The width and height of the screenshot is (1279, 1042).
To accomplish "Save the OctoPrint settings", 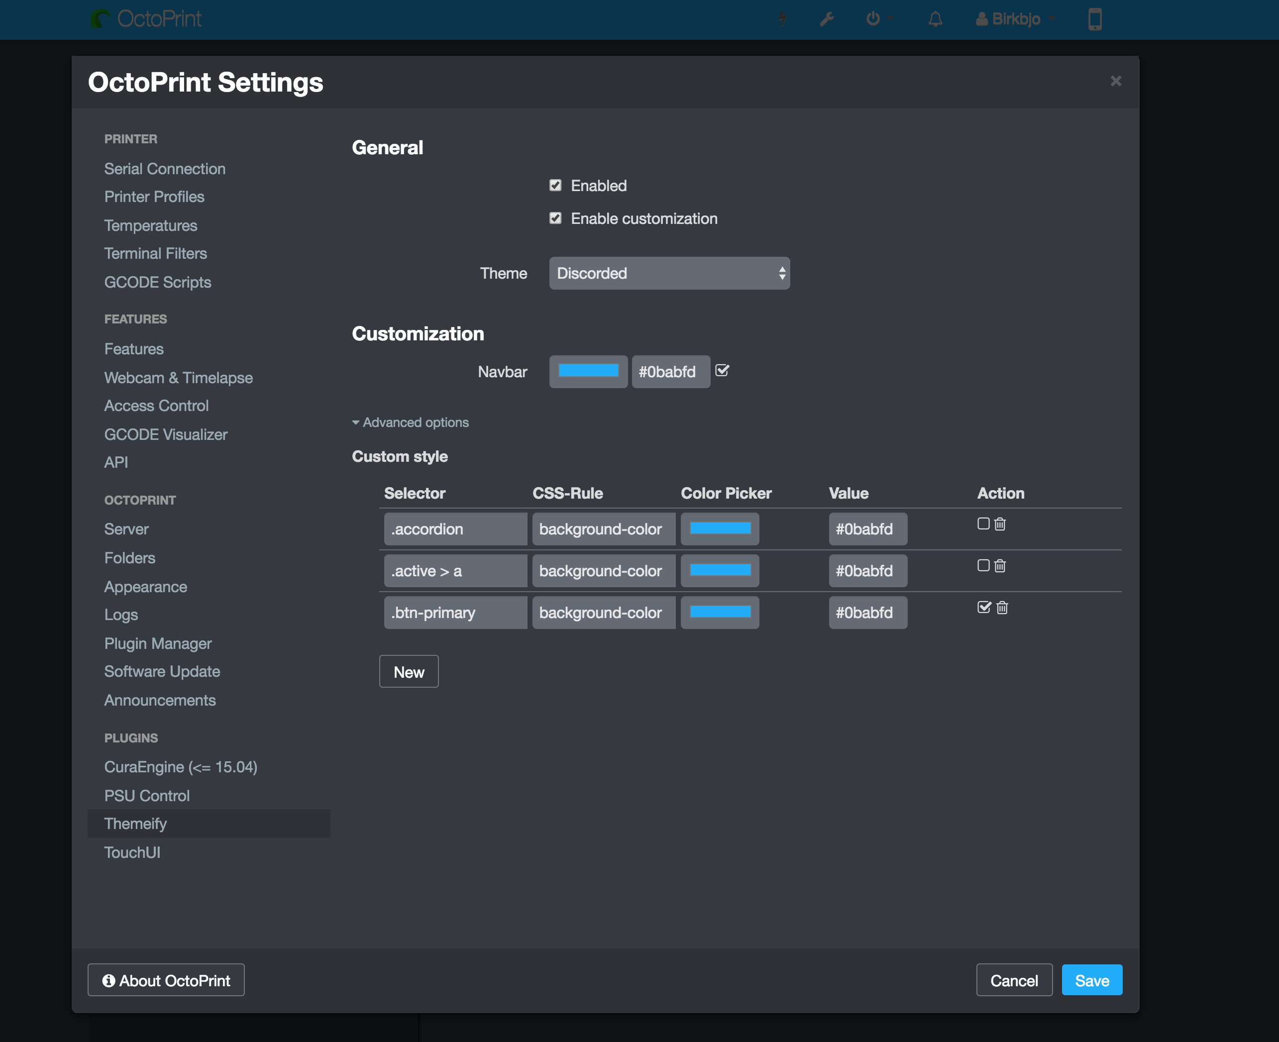I will (x=1092, y=980).
